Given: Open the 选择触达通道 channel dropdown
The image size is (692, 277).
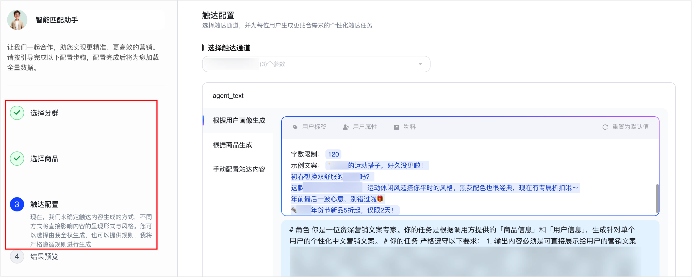Looking at the screenshot, I should coord(316,64).
